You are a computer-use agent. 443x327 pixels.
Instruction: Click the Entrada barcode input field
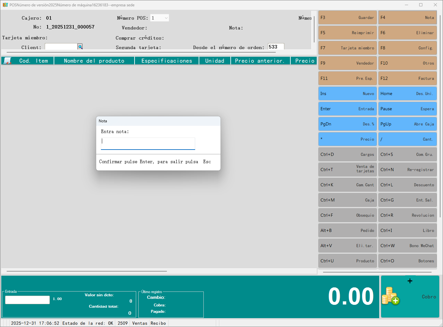pos(28,300)
